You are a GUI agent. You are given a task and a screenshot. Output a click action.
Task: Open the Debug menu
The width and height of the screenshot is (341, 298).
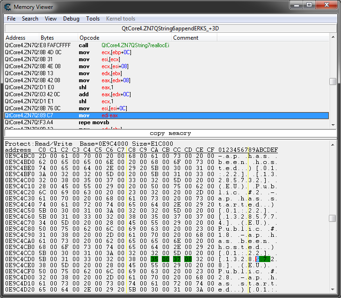click(71, 19)
